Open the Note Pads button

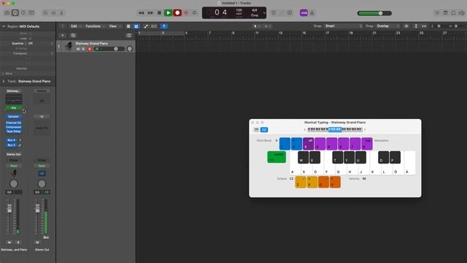point(445,13)
